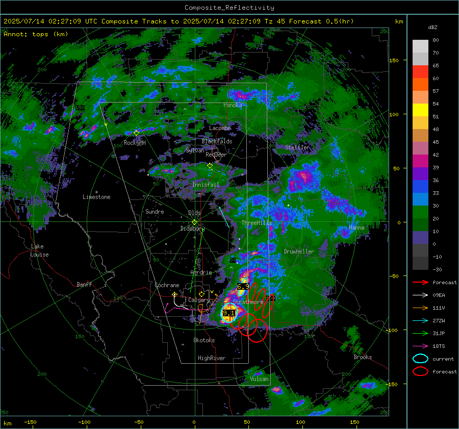Click the yellow marker west of Calgary

174,294
